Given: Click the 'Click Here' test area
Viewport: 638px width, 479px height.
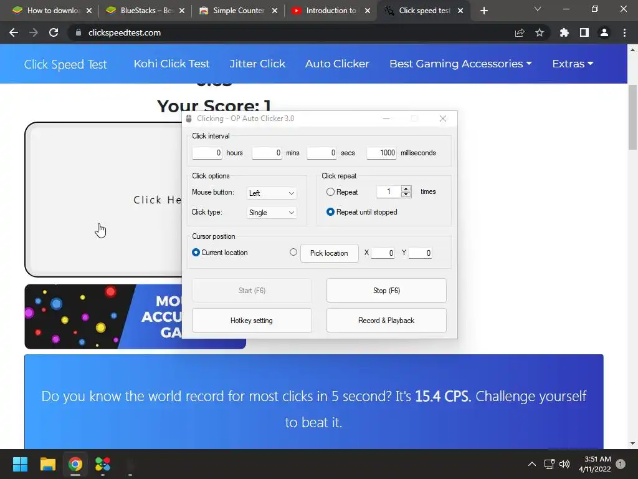Looking at the screenshot, I should tap(104, 200).
